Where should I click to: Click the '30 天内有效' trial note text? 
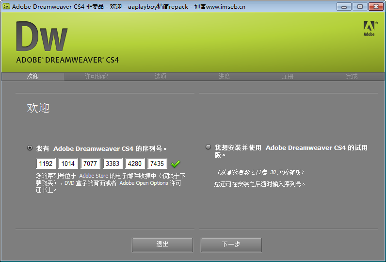[260, 172]
